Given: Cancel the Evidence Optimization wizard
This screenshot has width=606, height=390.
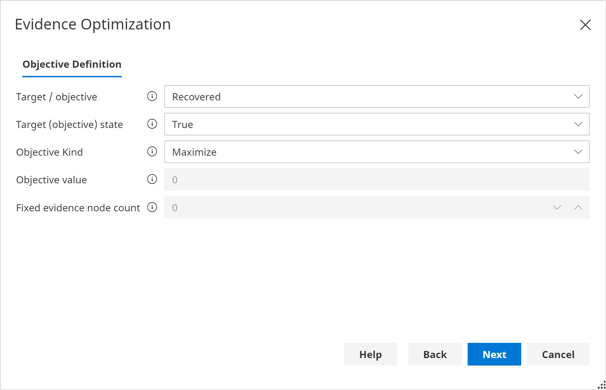Looking at the screenshot, I should click(558, 354).
